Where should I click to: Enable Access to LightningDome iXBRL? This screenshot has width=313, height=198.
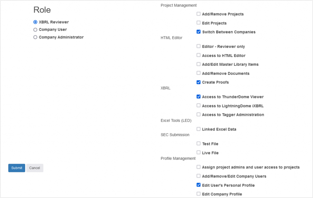199,106
